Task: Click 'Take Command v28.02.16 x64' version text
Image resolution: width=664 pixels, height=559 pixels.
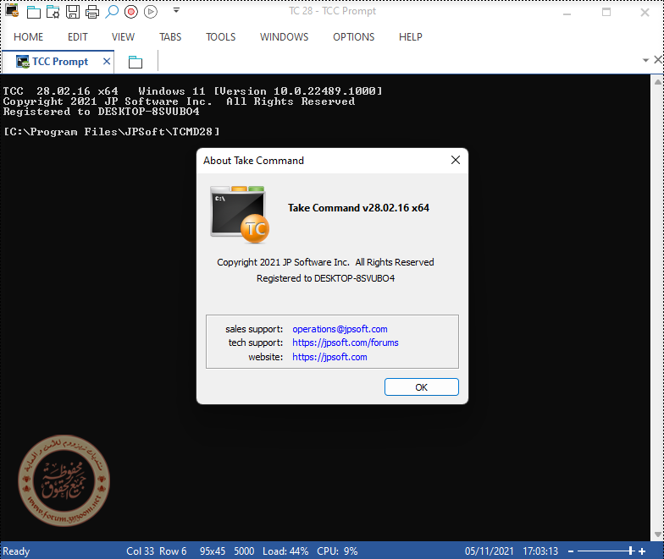Action: (x=358, y=208)
